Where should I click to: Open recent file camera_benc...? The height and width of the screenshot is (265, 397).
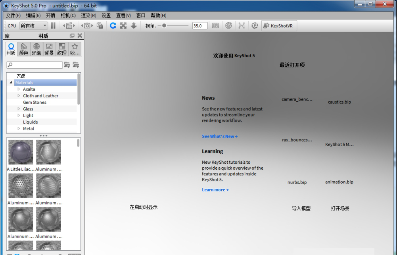click(297, 99)
